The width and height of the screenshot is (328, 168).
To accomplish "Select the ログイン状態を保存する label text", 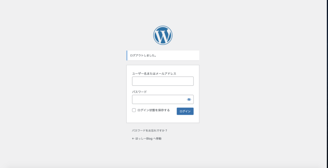I will click(153, 110).
